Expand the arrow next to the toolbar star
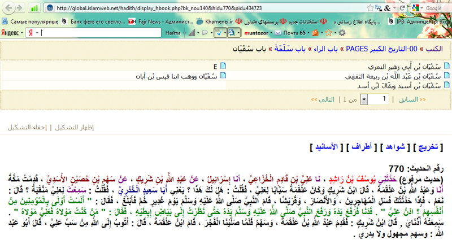 pos(335,33)
